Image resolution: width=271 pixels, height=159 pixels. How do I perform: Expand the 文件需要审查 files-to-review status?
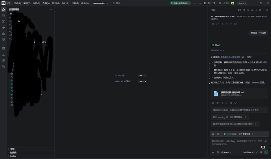click(x=245, y=134)
